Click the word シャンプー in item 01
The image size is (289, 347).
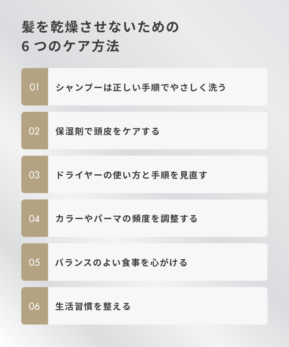pos(79,87)
